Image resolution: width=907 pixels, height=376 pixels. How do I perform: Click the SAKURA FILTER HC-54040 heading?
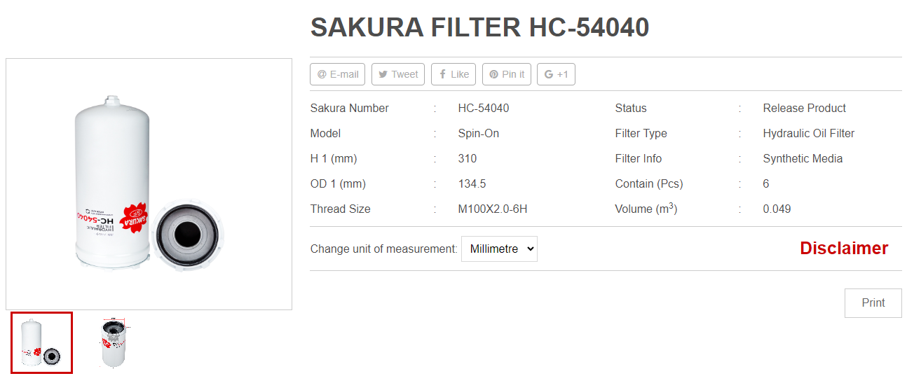(x=479, y=27)
